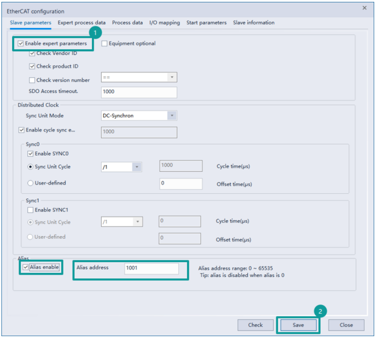The width and height of the screenshot is (377, 338).
Task: Go to I/O mapping tab
Action: pyautogui.click(x=164, y=22)
